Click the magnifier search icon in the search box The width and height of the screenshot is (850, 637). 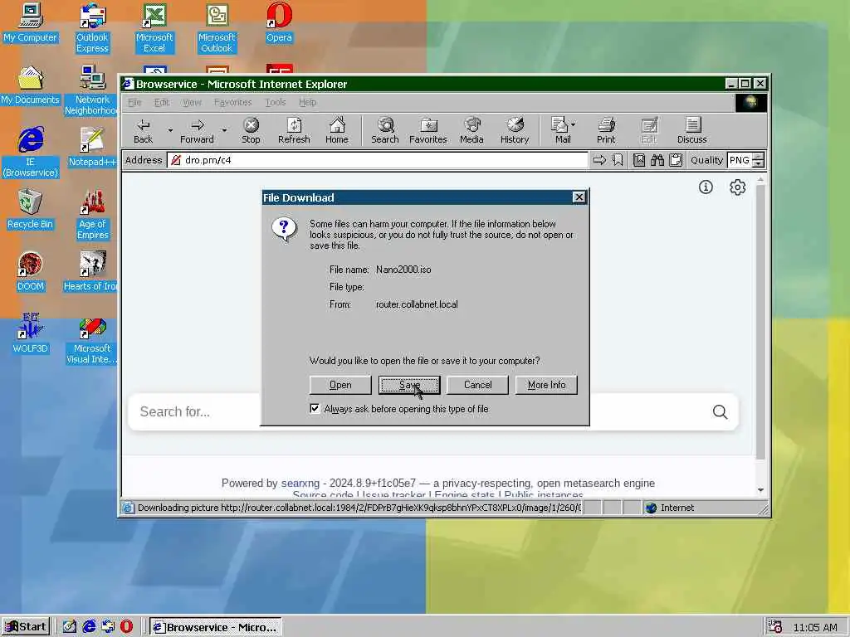pos(720,411)
